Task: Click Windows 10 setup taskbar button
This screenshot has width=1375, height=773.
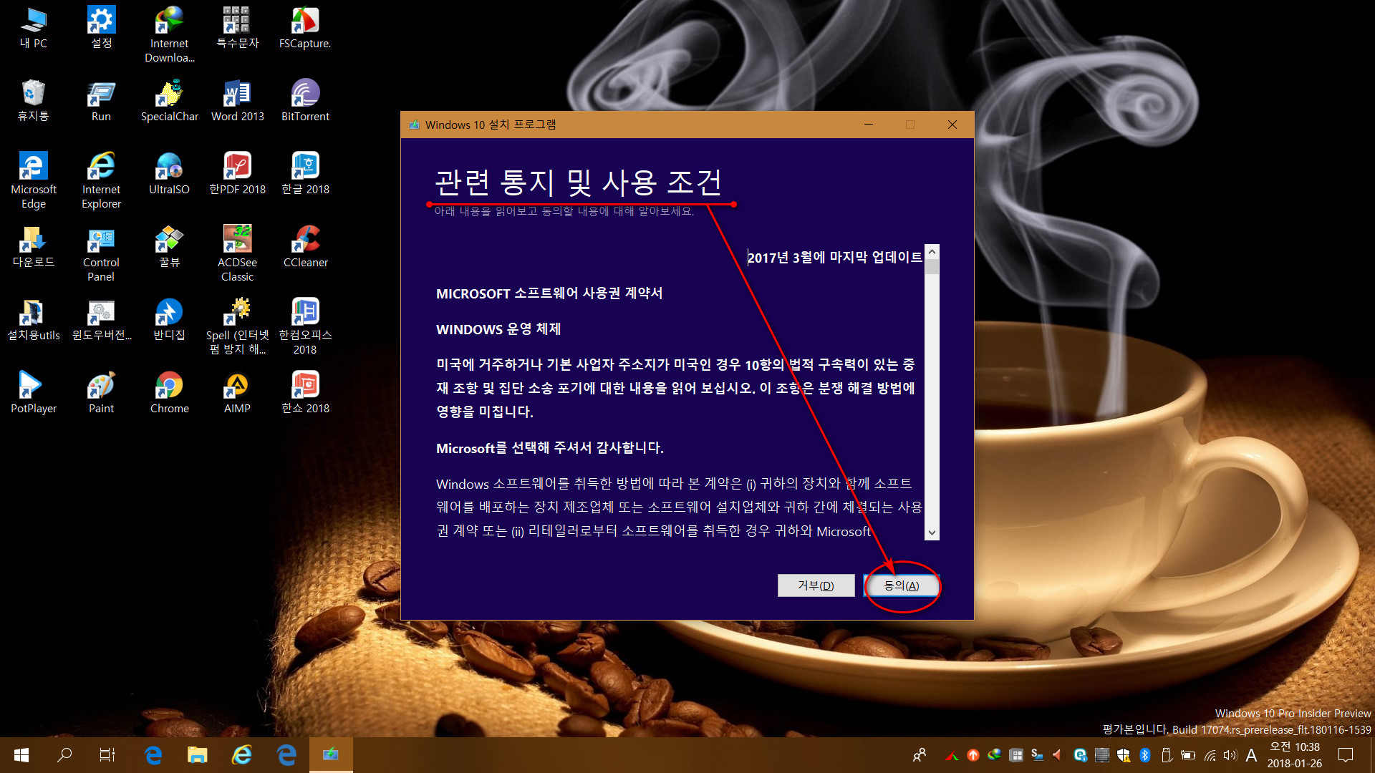Action: (x=331, y=755)
